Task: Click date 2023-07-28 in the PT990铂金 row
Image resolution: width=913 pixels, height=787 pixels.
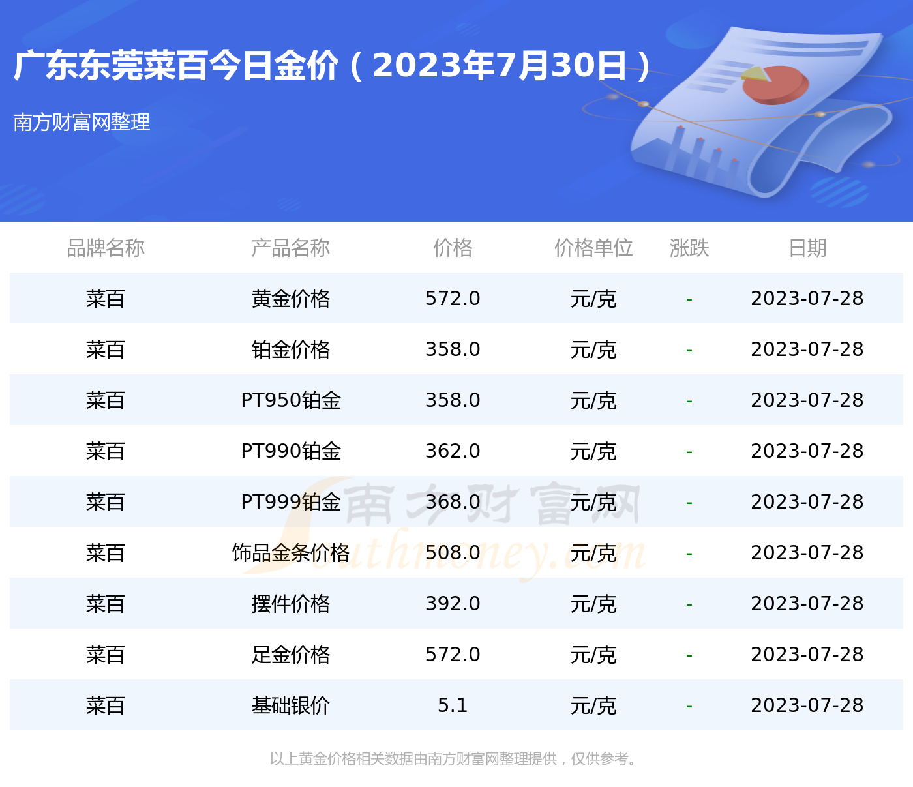Action: tap(807, 451)
